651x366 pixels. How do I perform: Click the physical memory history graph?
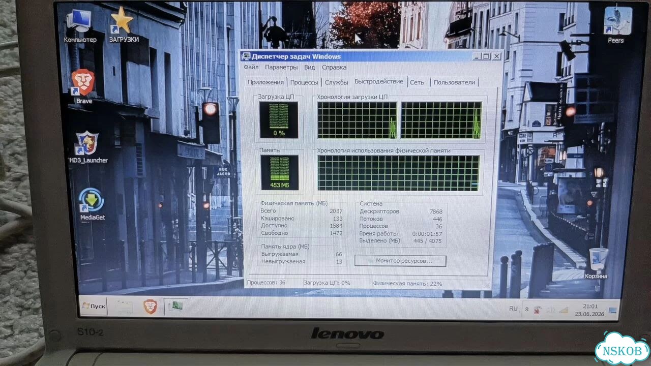point(398,173)
